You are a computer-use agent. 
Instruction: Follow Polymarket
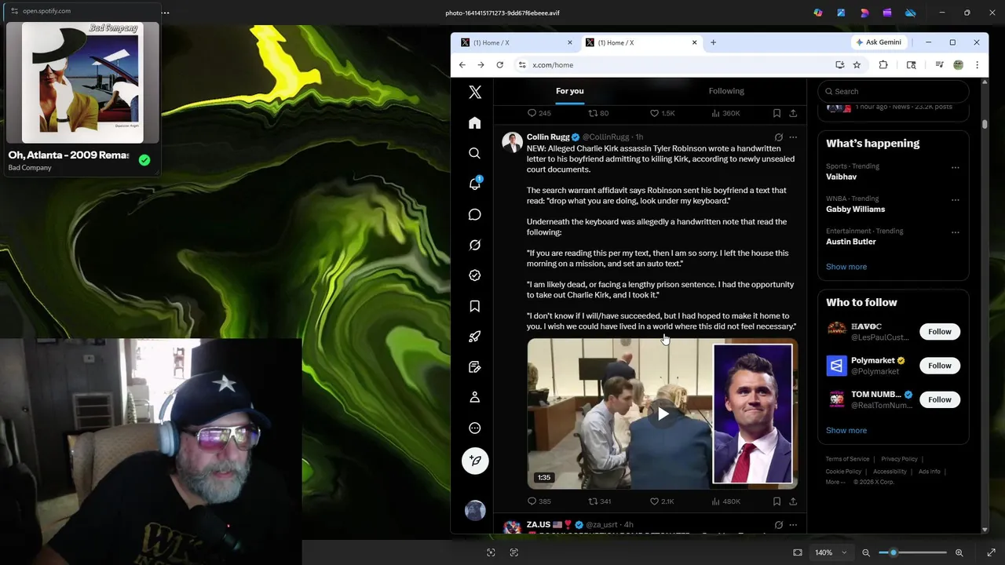[x=939, y=366]
